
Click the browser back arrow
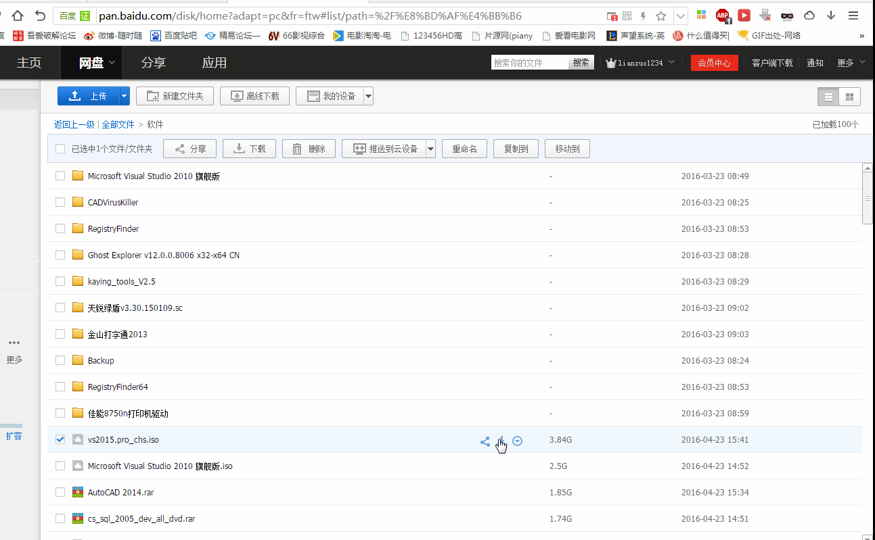41,16
